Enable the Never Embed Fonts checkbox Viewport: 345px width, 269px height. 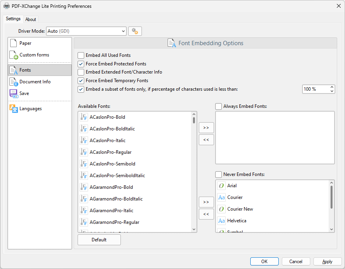pyautogui.click(x=218, y=174)
